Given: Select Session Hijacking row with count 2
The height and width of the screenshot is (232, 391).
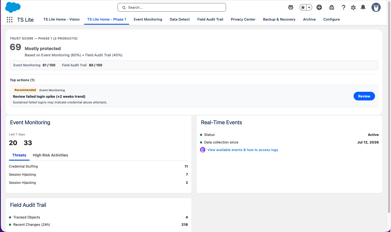Looking at the screenshot, I should [98, 183].
